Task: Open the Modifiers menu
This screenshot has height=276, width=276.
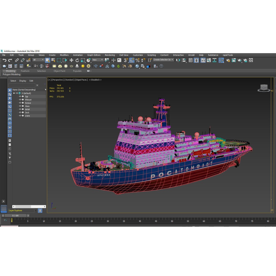Action: (x=64, y=55)
